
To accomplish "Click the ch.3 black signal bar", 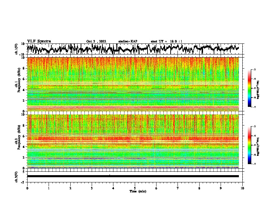I will pyautogui.click(x=133, y=176).
